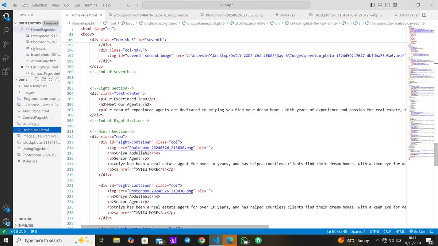
Task: Open the Explorer view in activity bar
Action: coord(6,17)
